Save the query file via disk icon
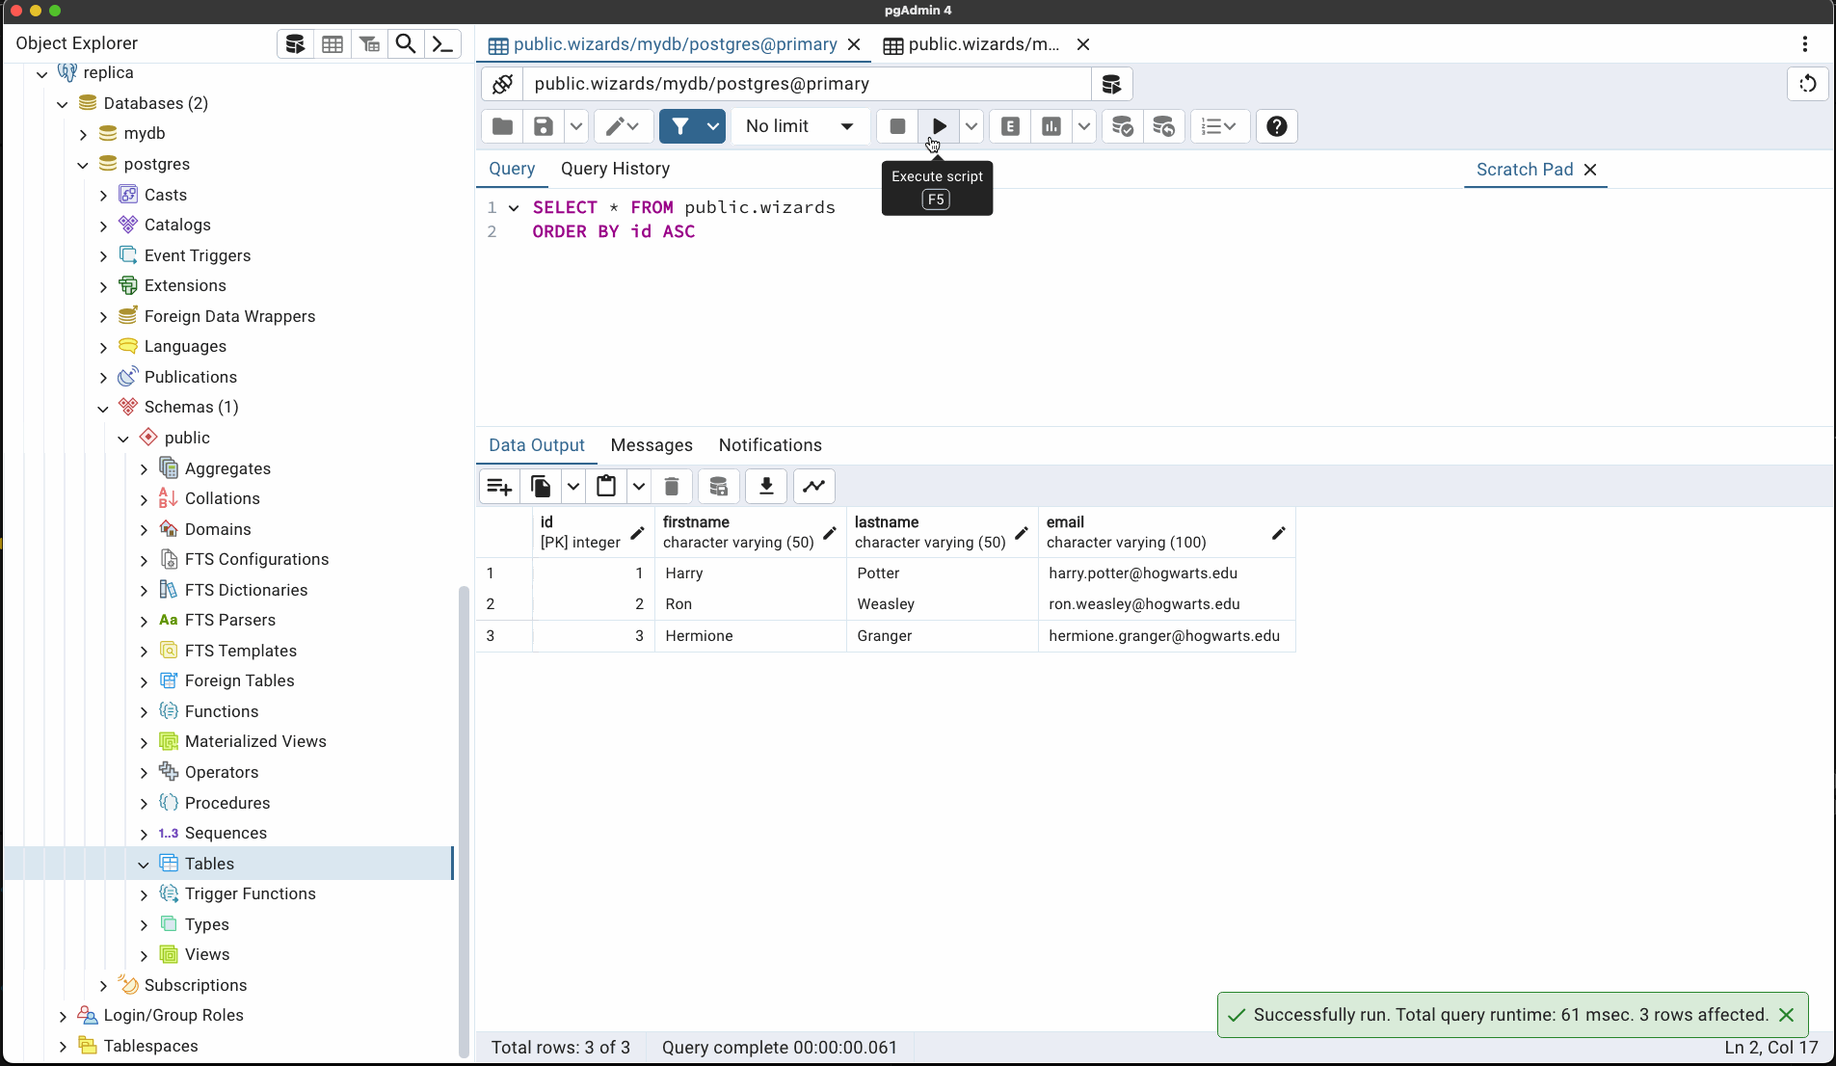Viewport: 1836px width, 1066px height. click(x=544, y=126)
